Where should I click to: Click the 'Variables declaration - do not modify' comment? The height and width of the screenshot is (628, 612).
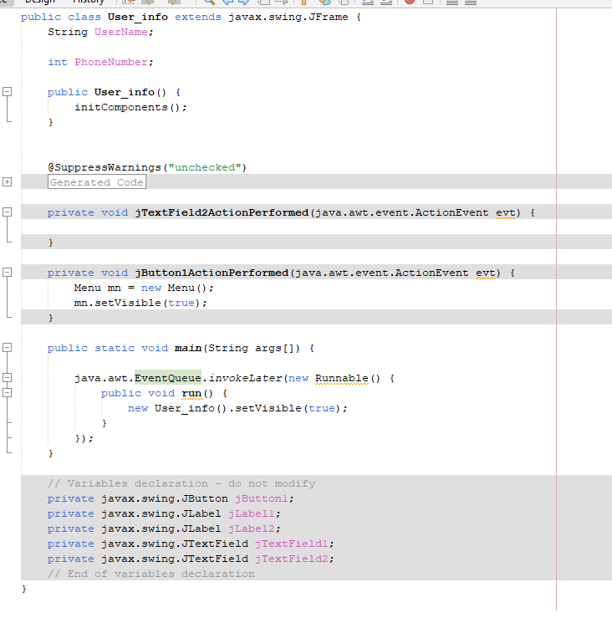pyautogui.click(x=181, y=484)
